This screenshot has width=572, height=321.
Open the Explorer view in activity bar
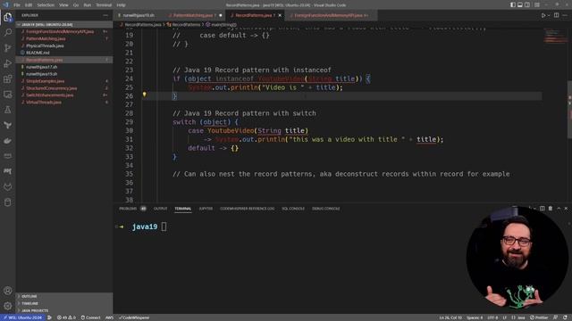[x=8, y=17]
